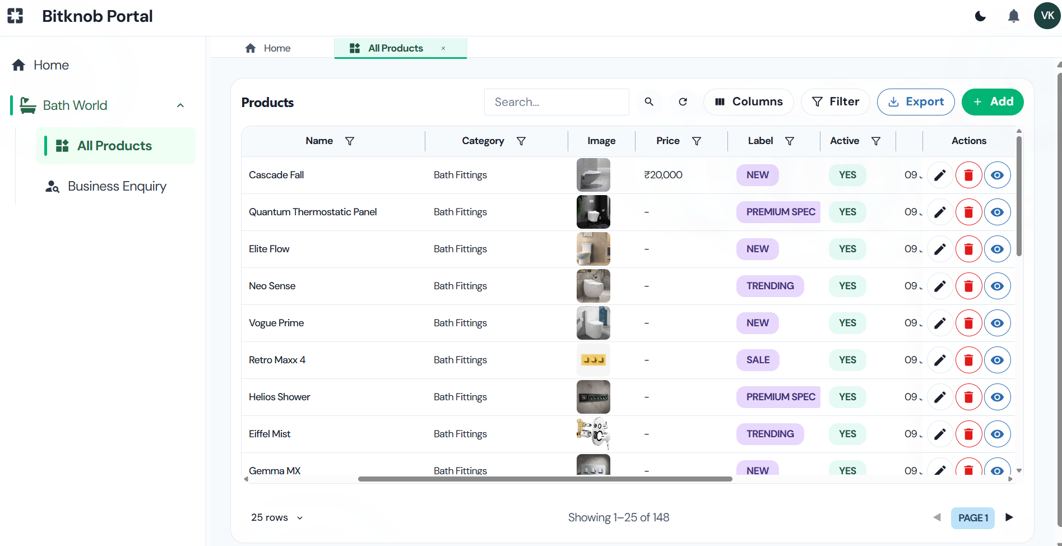View the Quantum Thermostatic Panel details
This screenshot has height=546, width=1062.
997,212
